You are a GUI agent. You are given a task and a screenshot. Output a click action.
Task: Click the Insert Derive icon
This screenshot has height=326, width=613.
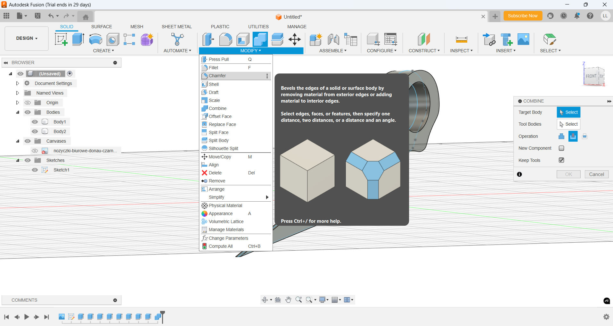[x=489, y=39]
